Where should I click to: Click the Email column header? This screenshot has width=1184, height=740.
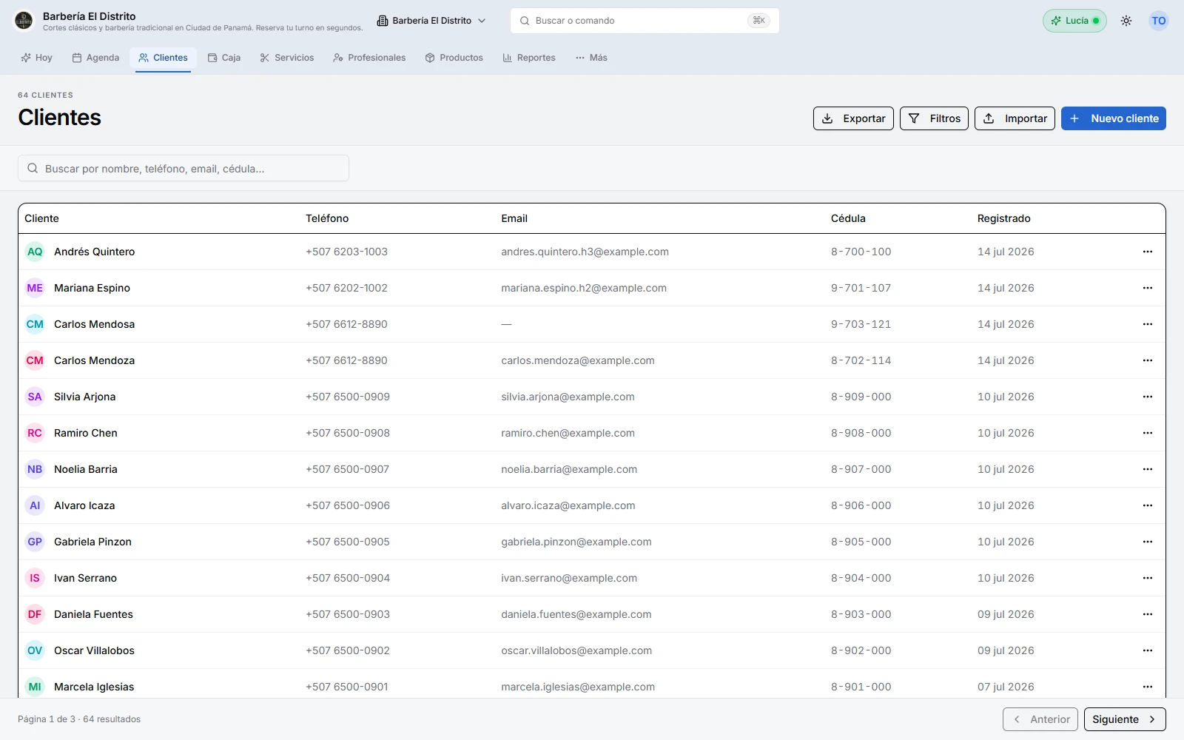(x=514, y=218)
